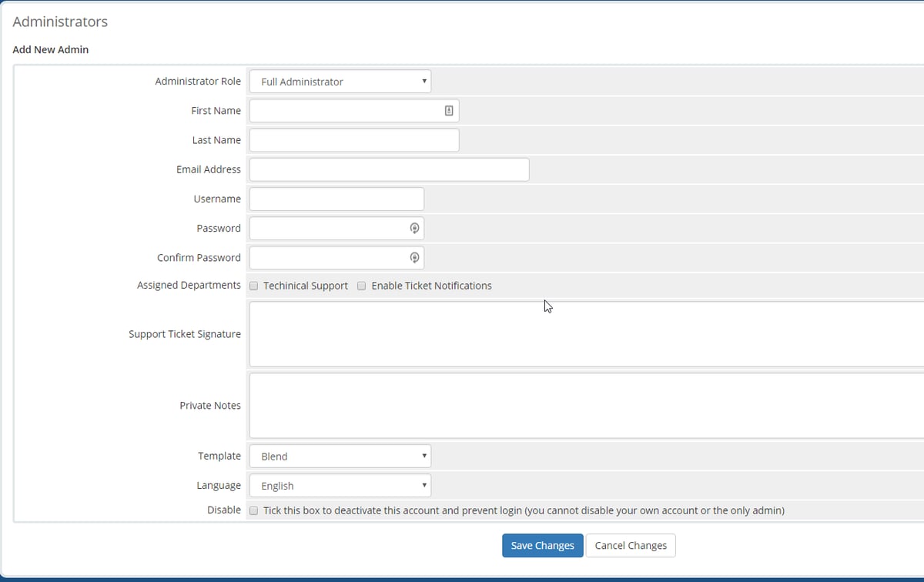Screen dimensions: 924x582
Task: Click into the Username field
Action: pyautogui.click(x=336, y=198)
